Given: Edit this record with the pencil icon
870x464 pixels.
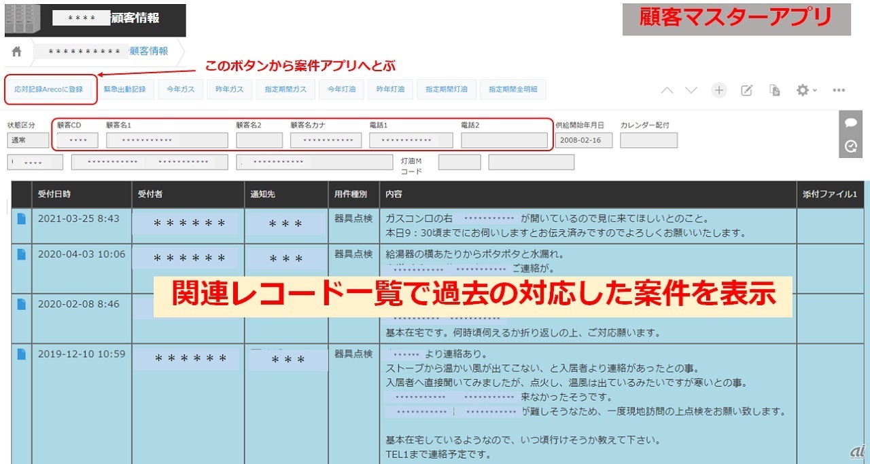Looking at the screenshot, I should (x=746, y=90).
